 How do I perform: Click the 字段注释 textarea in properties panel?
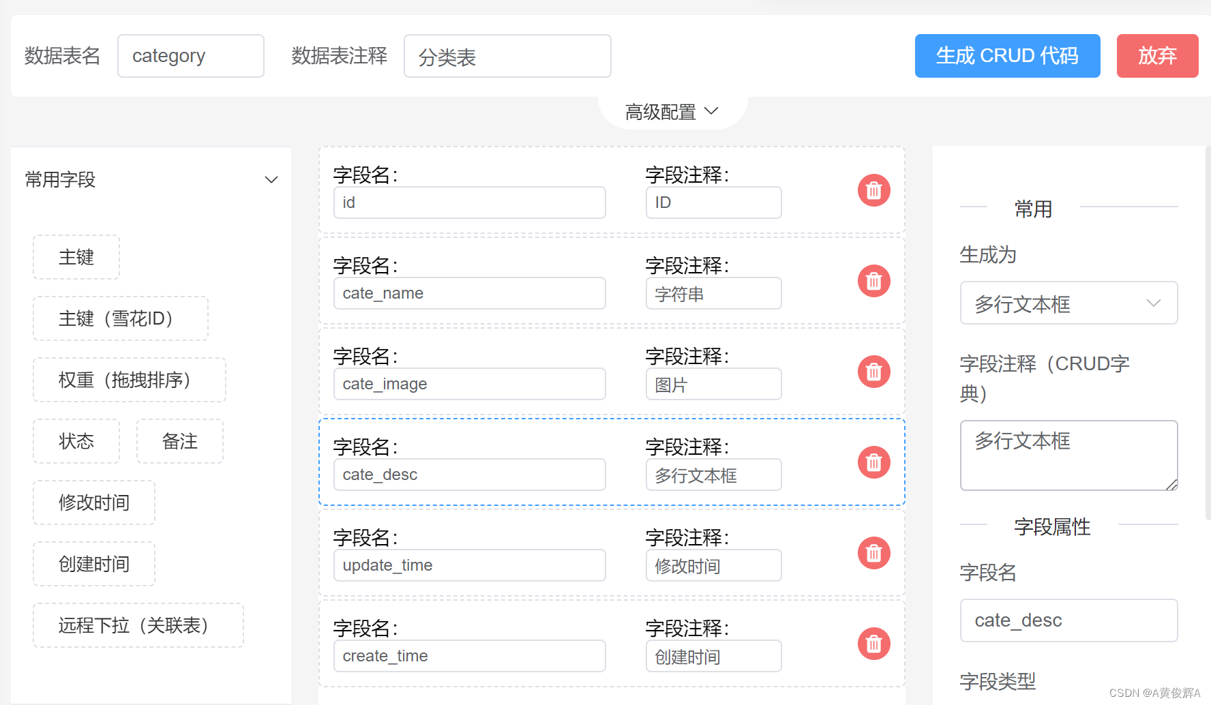pos(1068,455)
